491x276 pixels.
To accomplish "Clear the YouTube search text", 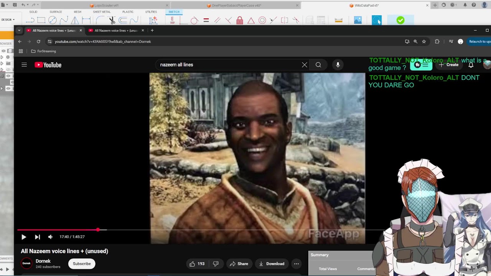I will pyautogui.click(x=305, y=65).
